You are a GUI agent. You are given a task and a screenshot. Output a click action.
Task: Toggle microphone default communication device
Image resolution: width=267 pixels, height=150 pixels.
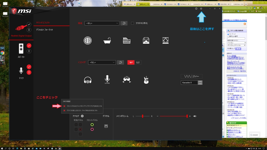29,72
